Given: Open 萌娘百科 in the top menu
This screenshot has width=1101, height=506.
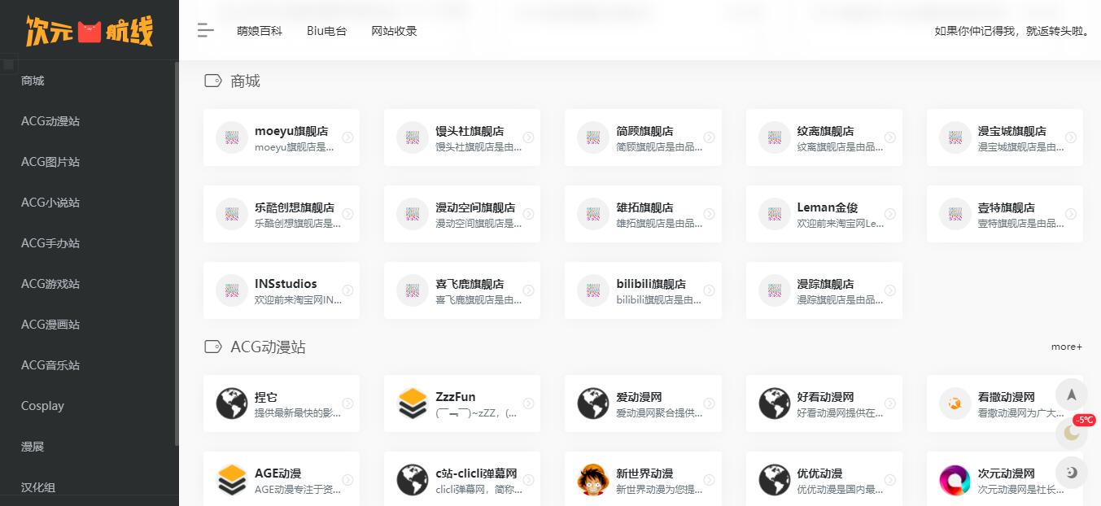Looking at the screenshot, I should click(260, 31).
